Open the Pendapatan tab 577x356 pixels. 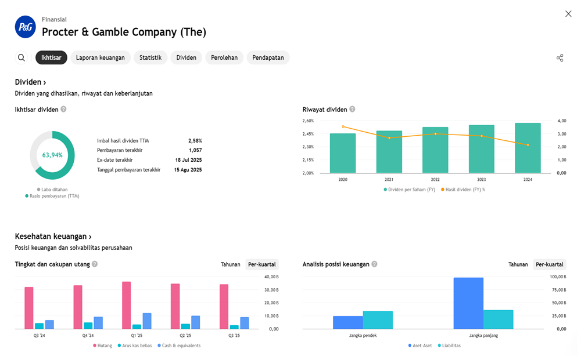click(268, 57)
